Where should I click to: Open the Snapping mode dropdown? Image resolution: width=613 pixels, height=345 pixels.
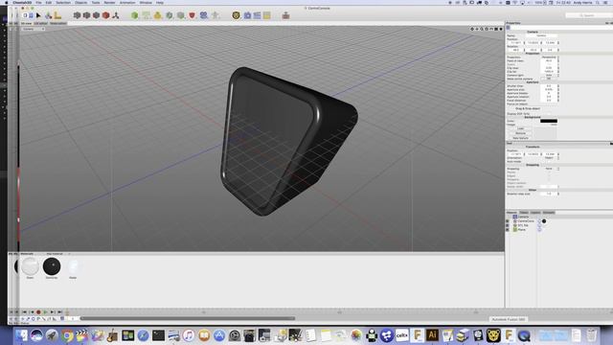click(550, 169)
